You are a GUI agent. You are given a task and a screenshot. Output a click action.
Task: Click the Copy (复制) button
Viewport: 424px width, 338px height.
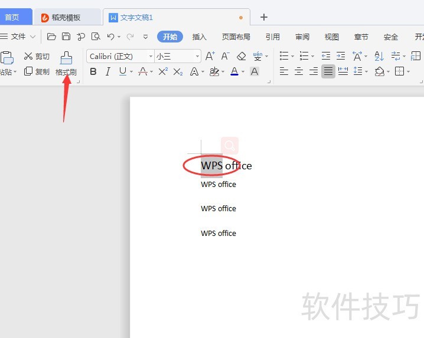coord(37,71)
